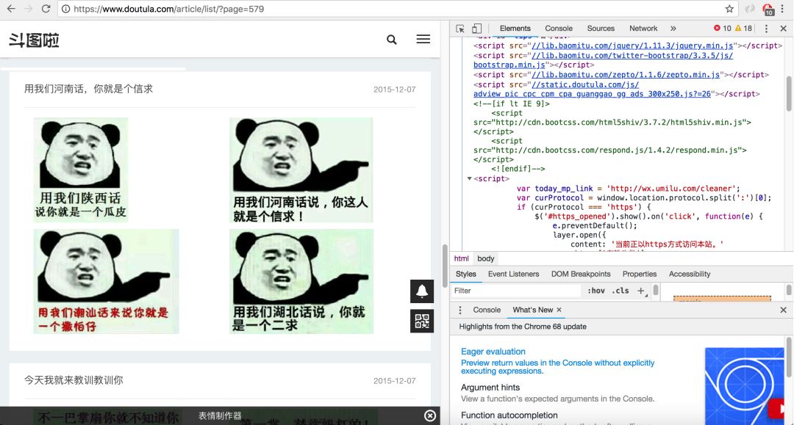Activate the DevTools inspect element picker
Image resolution: width=794 pixels, height=425 pixels.
(x=459, y=29)
